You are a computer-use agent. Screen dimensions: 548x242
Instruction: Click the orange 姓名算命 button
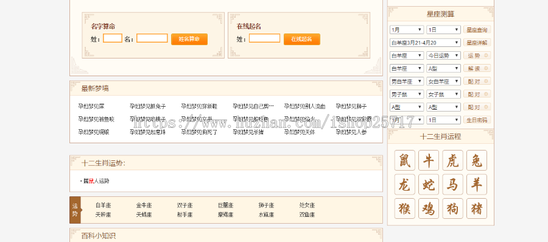[x=189, y=39]
